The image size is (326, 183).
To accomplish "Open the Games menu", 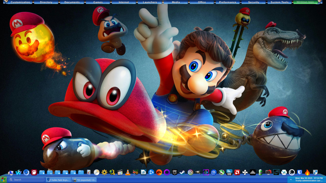I will 98,2.
